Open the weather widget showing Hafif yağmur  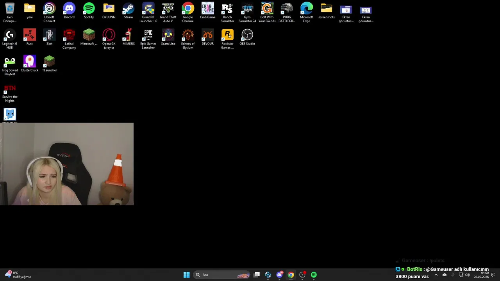pyautogui.click(x=18, y=275)
